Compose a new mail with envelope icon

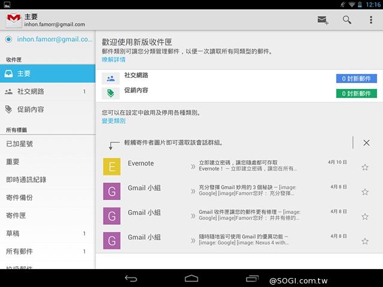coord(323,20)
